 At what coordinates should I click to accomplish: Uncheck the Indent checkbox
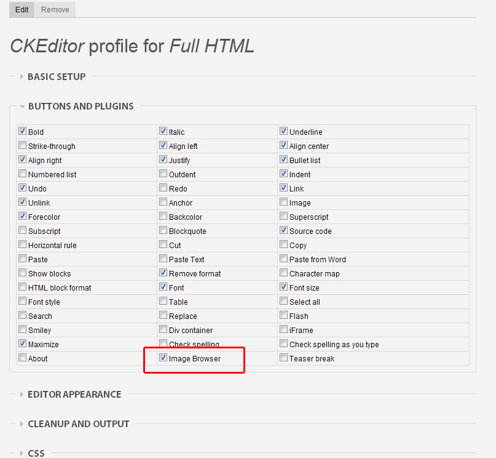[284, 173]
